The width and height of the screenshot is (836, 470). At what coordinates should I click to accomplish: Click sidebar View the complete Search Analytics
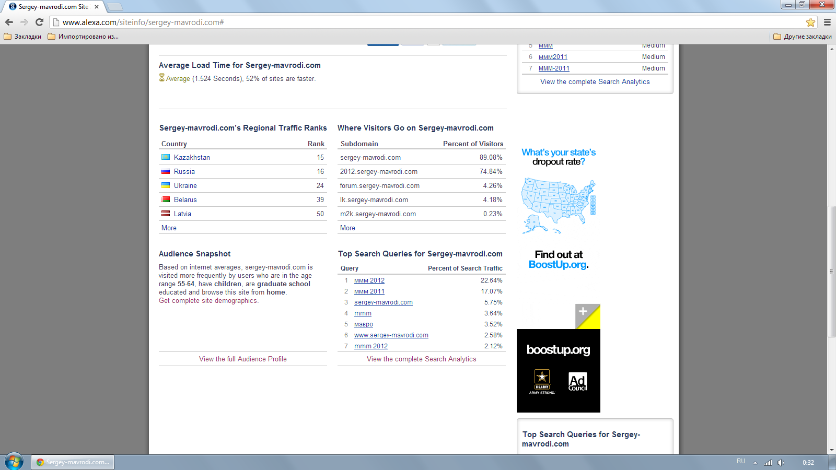pos(595,81)
